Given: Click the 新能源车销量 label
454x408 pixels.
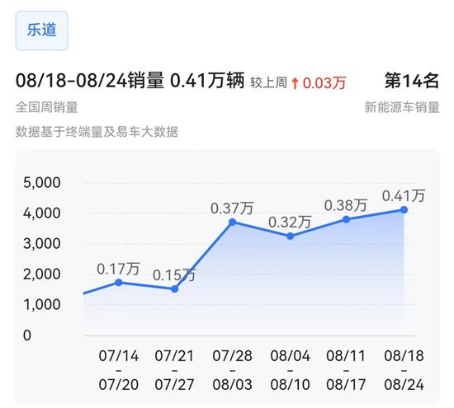Looking at the screenshot, I should point(402,107).
